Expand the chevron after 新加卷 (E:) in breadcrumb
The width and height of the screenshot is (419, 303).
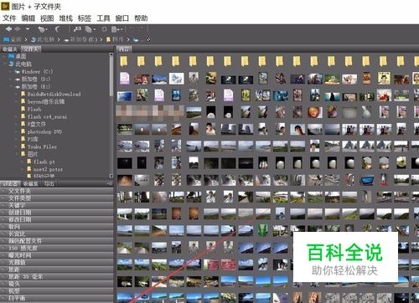(x=101, y=39)
